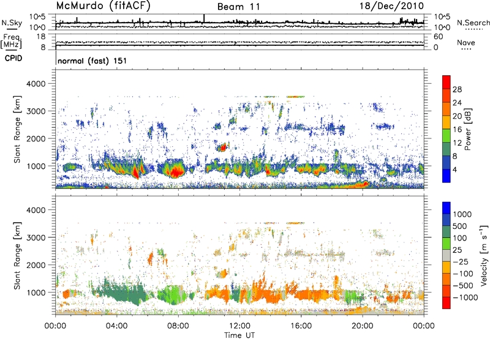Screen dimensions: 490x339
Task: Click the "CPID" row label
Action: click(13, 58)
